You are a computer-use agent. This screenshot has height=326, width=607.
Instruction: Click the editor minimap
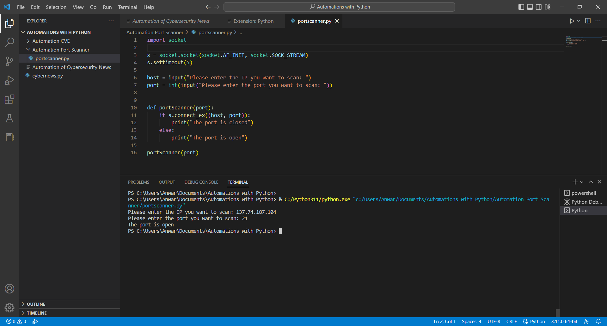point(582,42)
